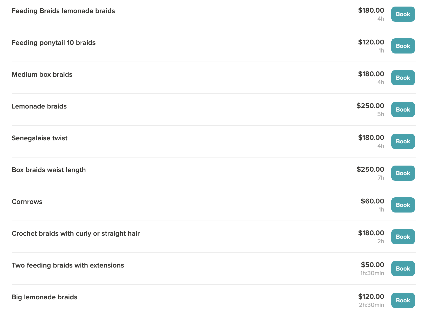Image resolution: width=427 pixels, height=316 pixels.
Task: Book Big lemonade braids service
Action: click(x=403, y=300)
